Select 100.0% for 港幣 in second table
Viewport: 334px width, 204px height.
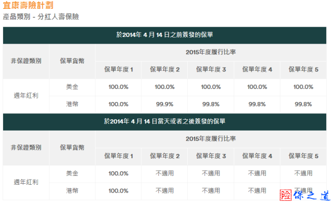pyautogui.click(x=118, y=191)
